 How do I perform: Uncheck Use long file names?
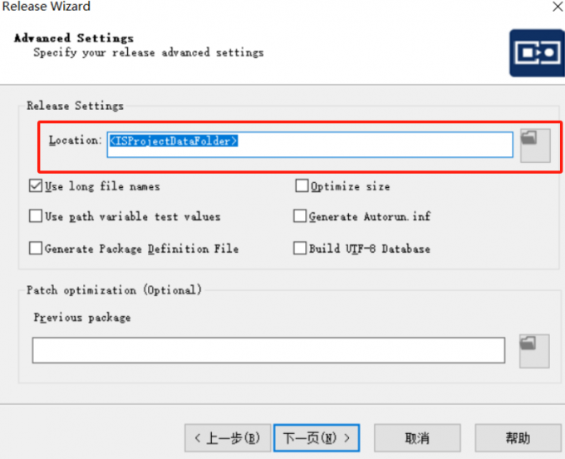click(x=36, y=186)
